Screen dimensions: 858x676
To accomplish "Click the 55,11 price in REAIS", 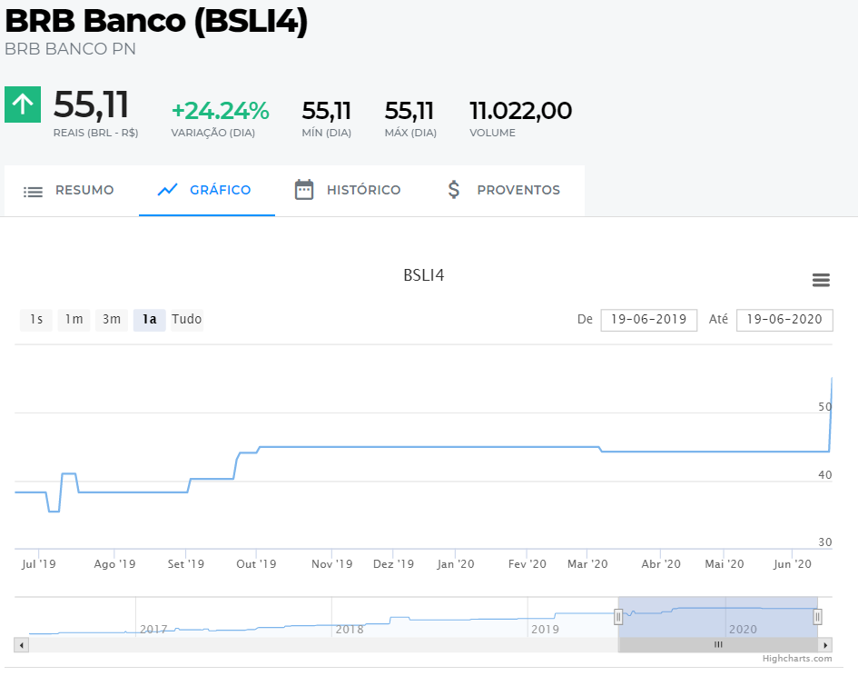I will click(x=91, y=104).
